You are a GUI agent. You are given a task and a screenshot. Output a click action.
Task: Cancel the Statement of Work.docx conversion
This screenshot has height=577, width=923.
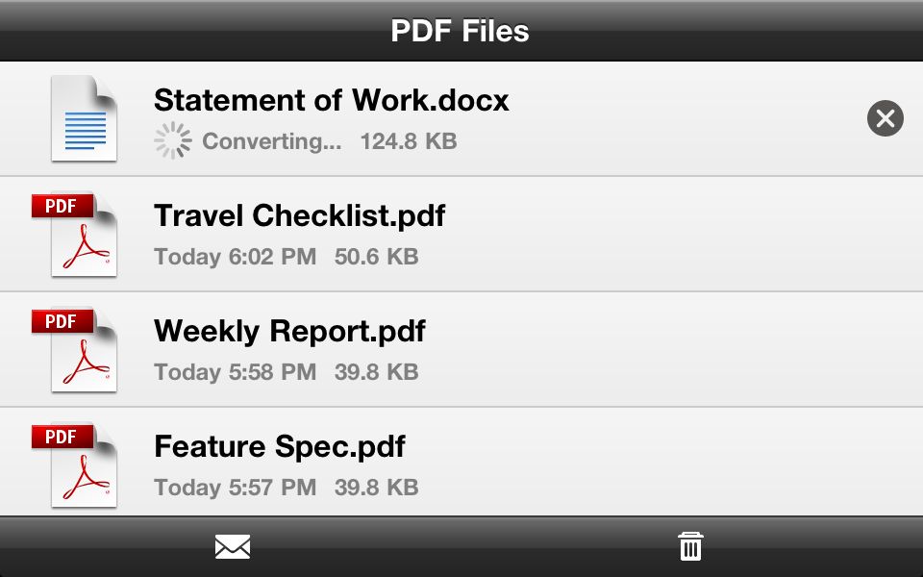click(x=885, y=118)
